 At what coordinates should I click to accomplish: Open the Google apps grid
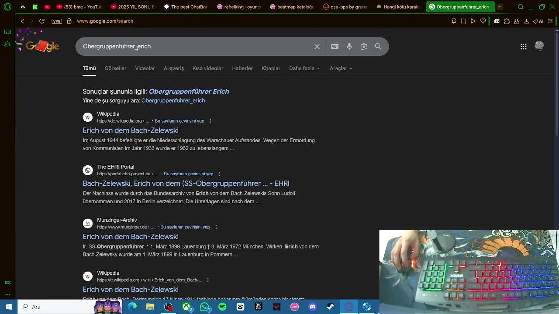[523, 47]
